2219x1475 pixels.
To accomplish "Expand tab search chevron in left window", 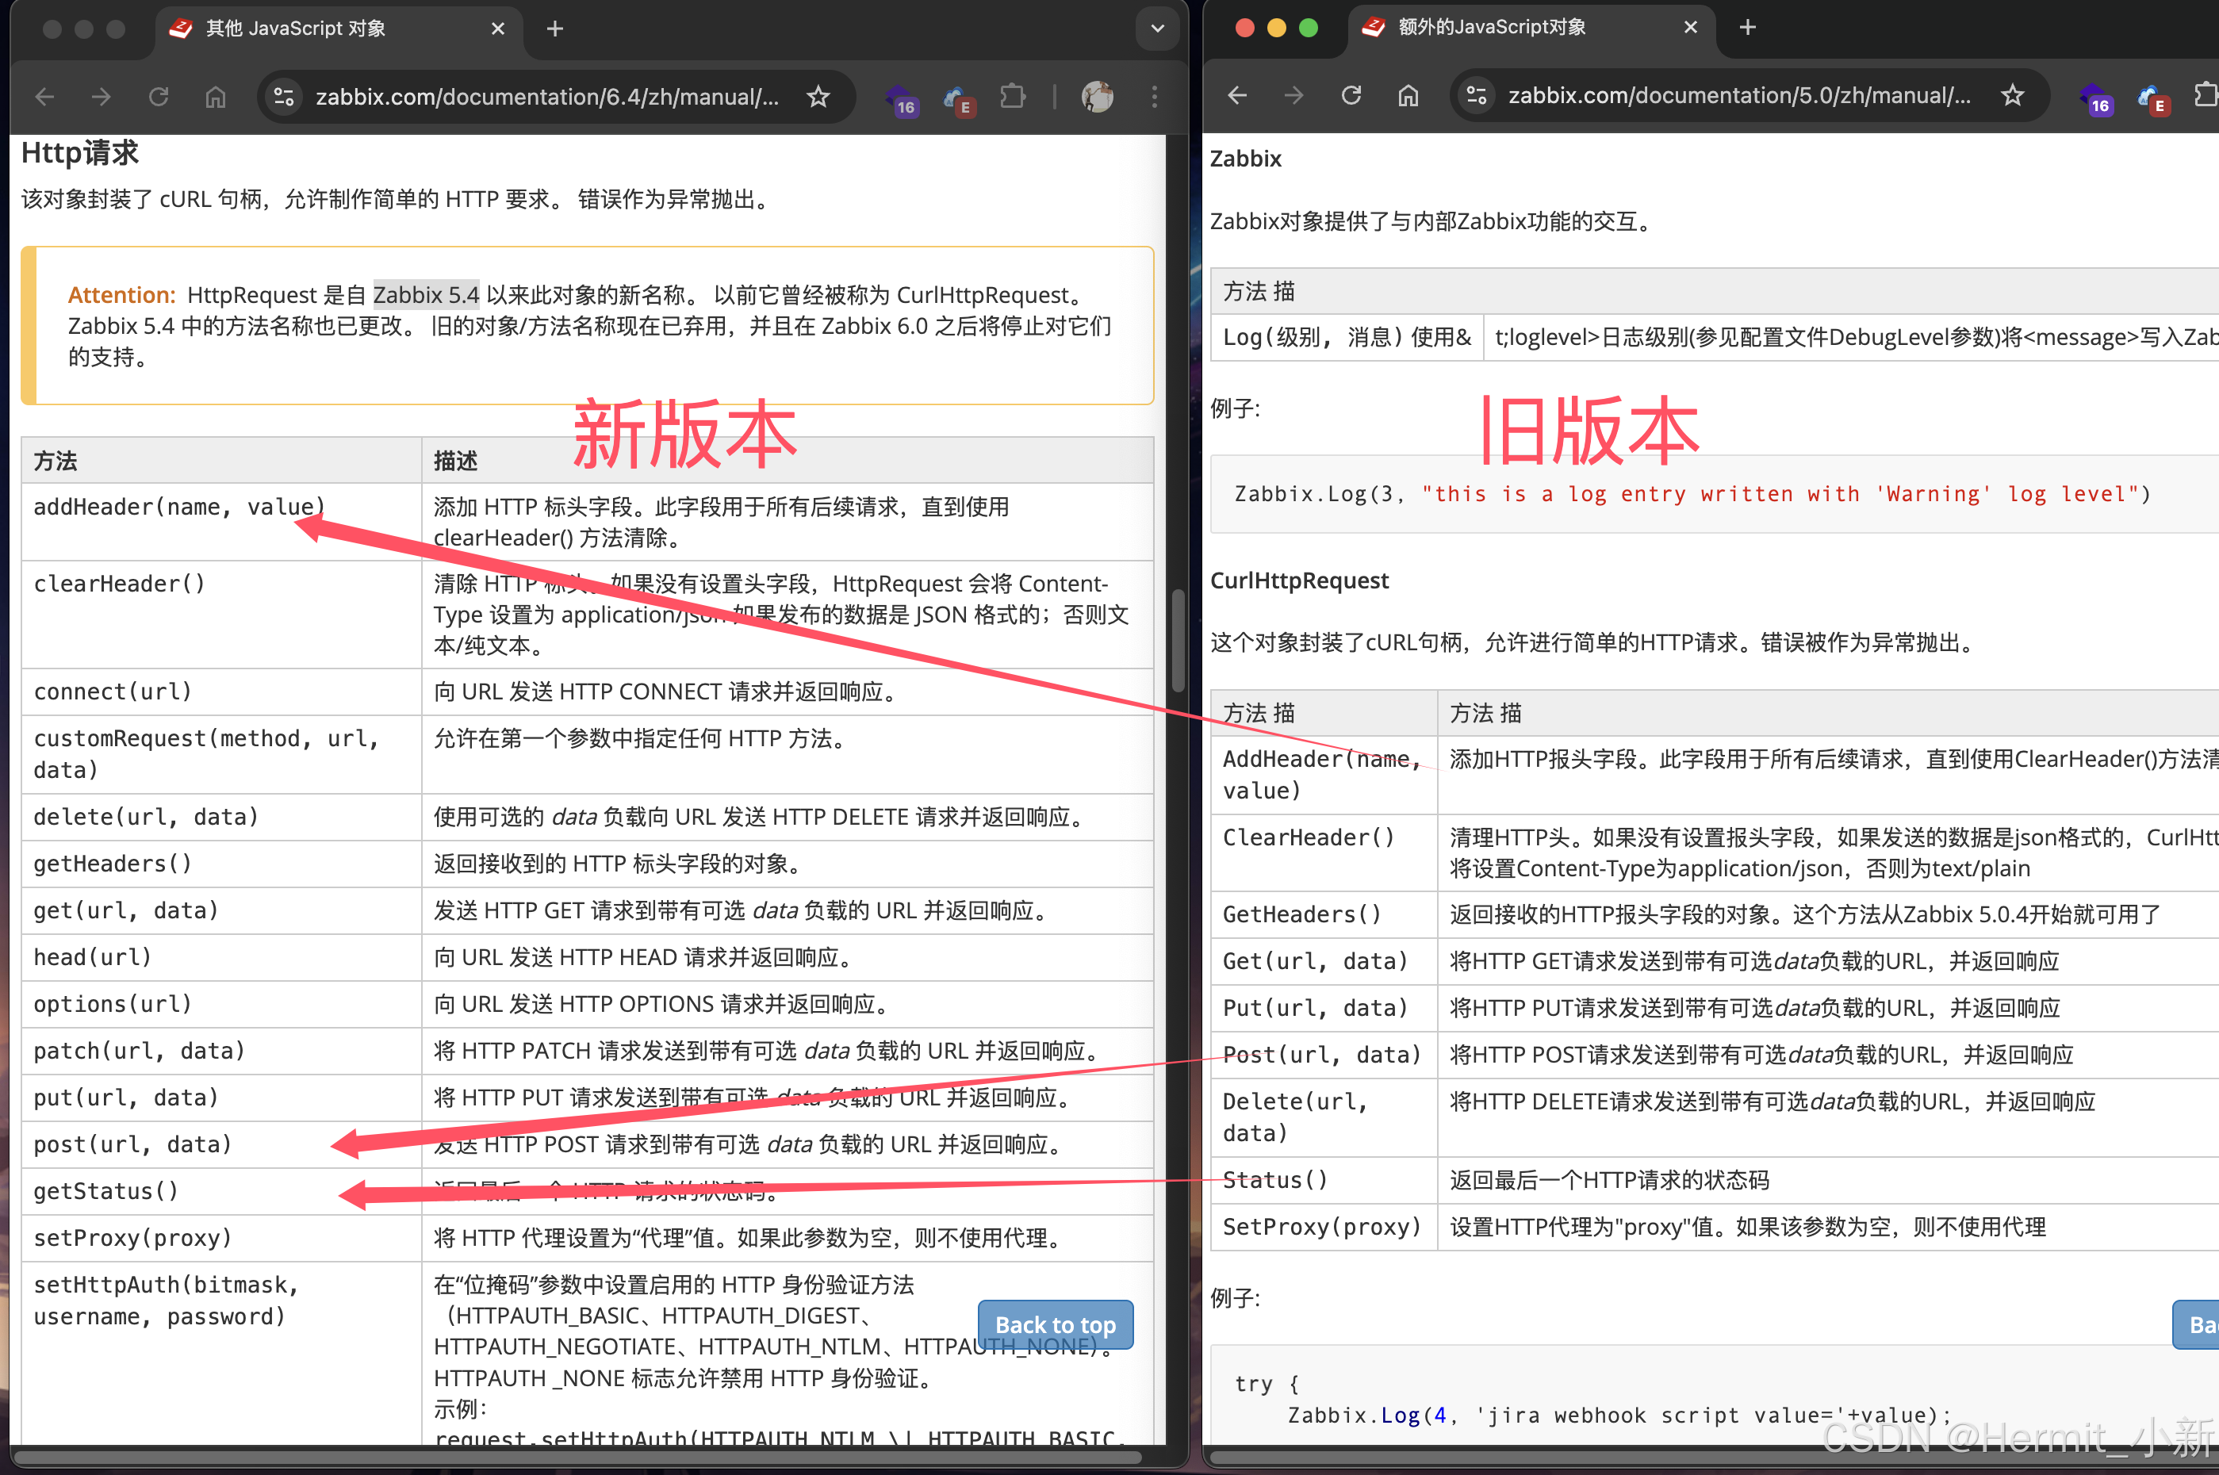I will coord(1157,29).
